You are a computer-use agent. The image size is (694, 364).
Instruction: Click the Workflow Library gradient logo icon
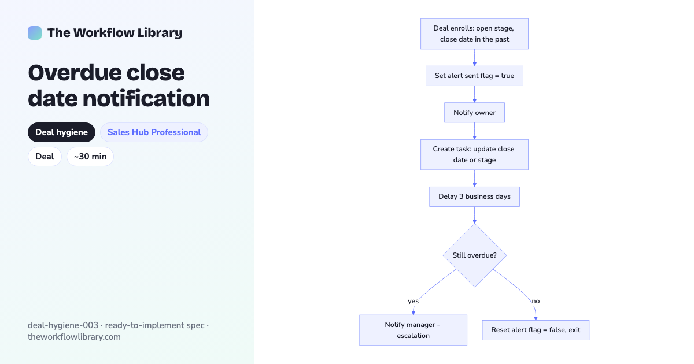(x=35, y=33)
